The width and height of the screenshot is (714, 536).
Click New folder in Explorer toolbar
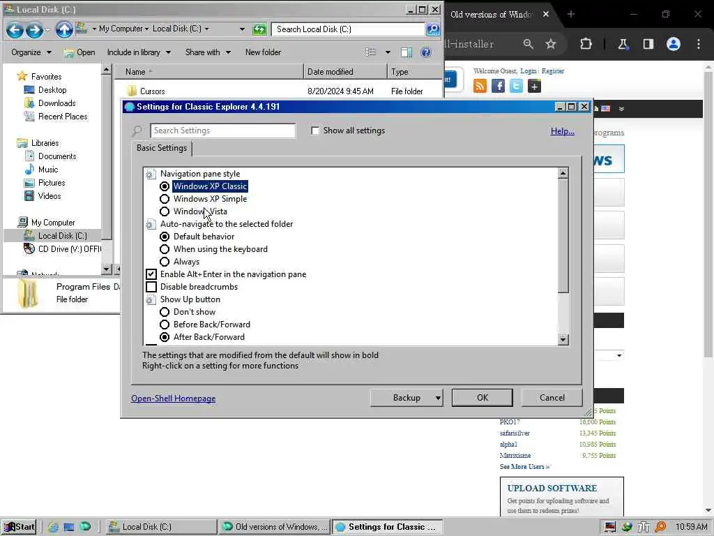tap(263, 52)
